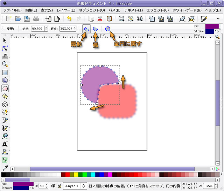Pick the yellow swatch in palette

point(76,174)
